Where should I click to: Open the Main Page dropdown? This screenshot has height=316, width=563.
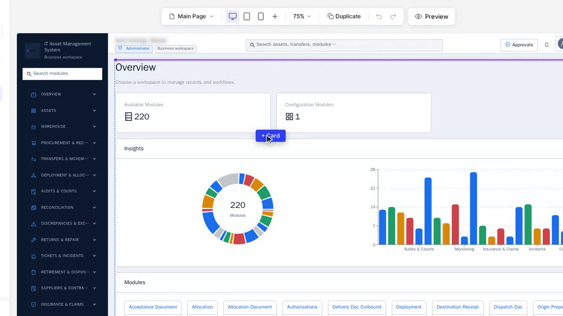(x=191, y=16)
